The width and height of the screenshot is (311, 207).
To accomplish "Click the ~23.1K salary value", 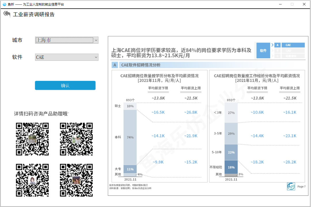I will (290, 136).
